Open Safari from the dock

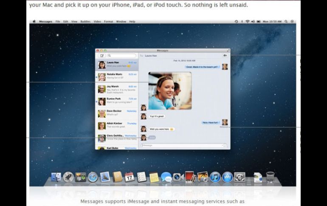93,177
